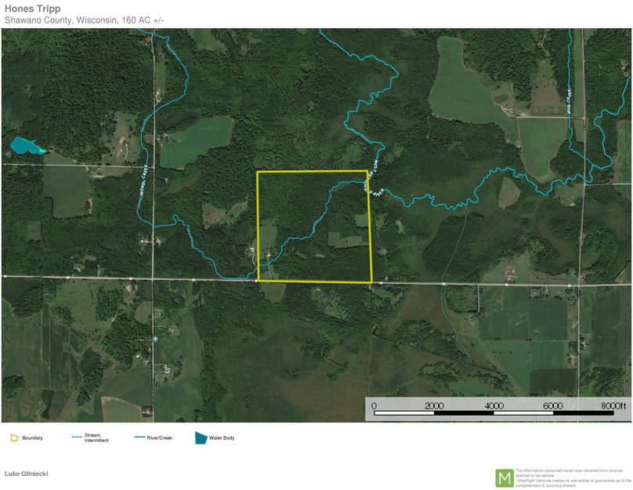Click the River/Creek legend line symbol
The height and width of the screenshot is (490, 633).
139,437
